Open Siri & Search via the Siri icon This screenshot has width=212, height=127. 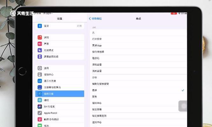tap(40, 107)
